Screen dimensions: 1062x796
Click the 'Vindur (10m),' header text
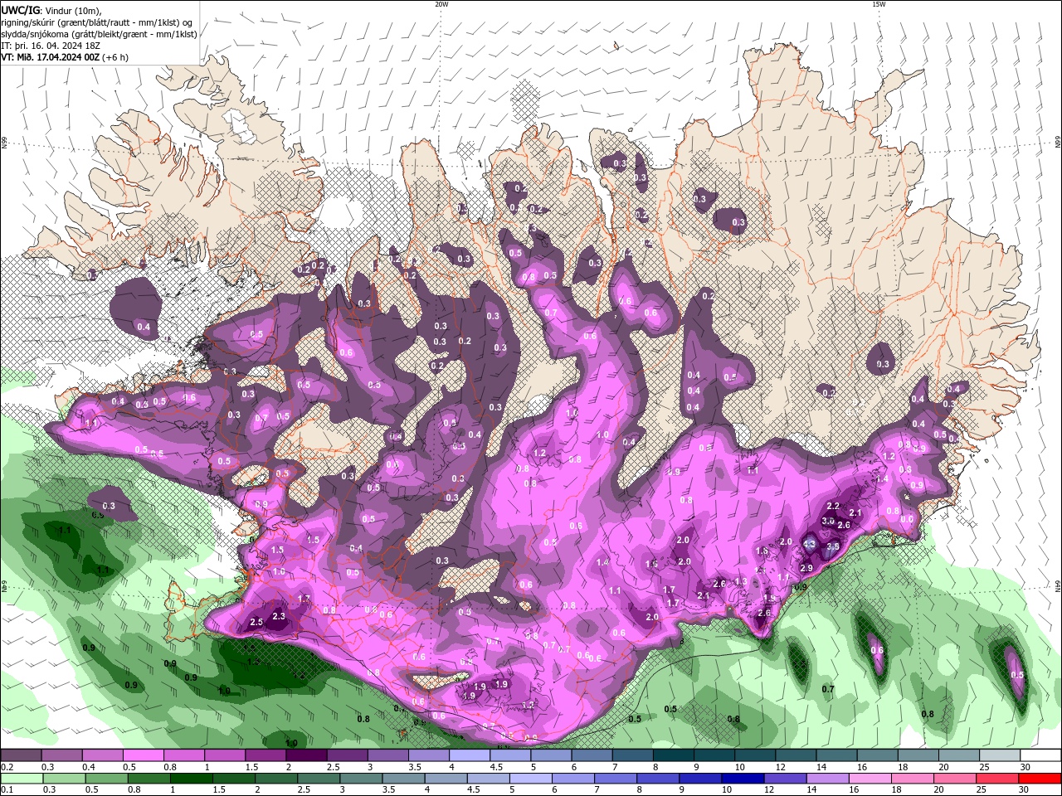pyautogui.click(x=73, y=10)
